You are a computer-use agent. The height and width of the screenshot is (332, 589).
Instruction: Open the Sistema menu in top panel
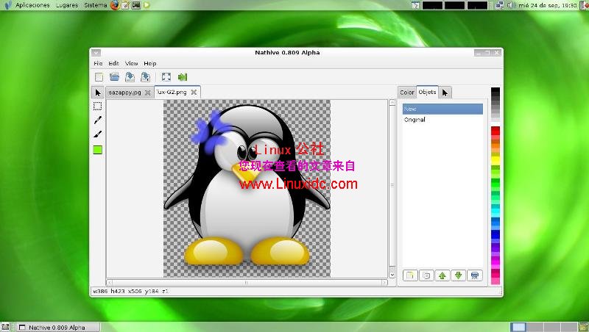click(96, 5)
